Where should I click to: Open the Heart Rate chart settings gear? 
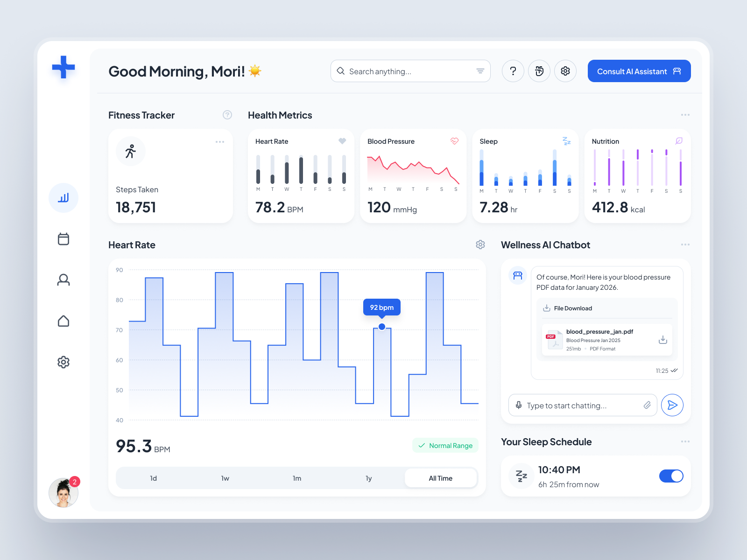[480, 245]
